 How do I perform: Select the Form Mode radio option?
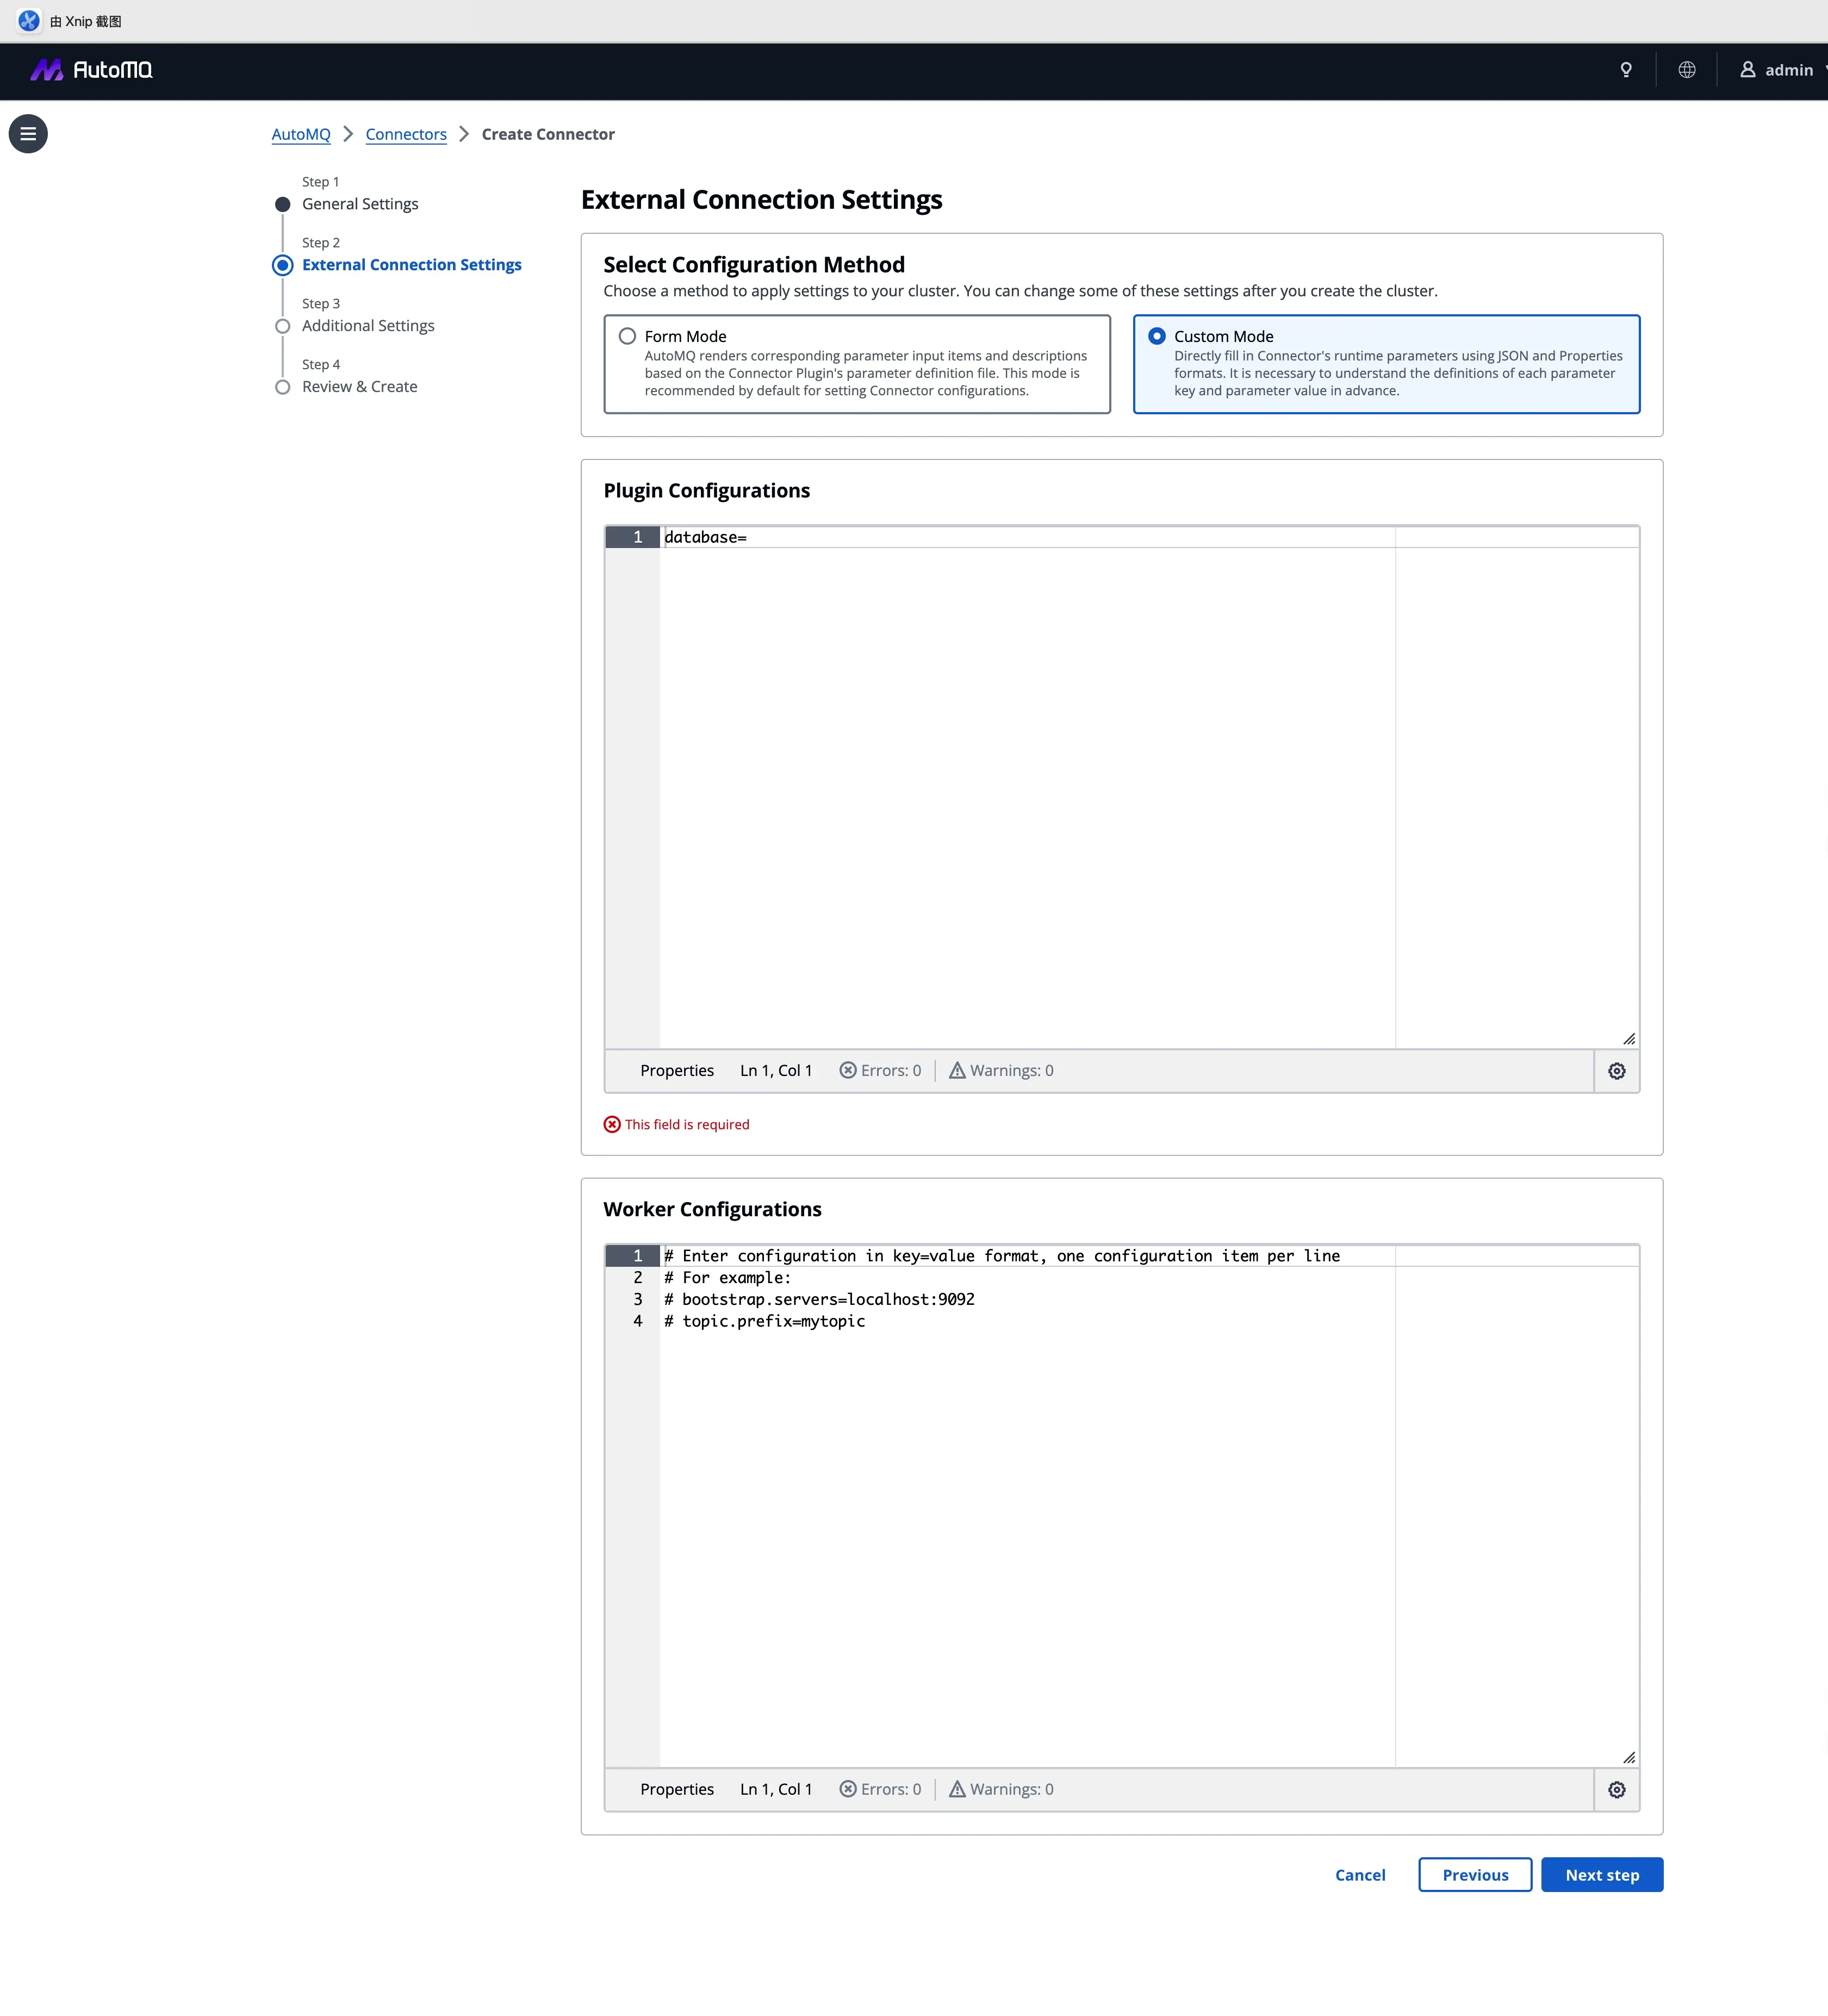tap(627, 337)
